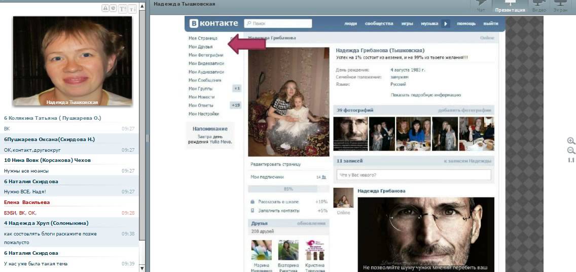Zoom out the presentation with magnifier minus

571,150
